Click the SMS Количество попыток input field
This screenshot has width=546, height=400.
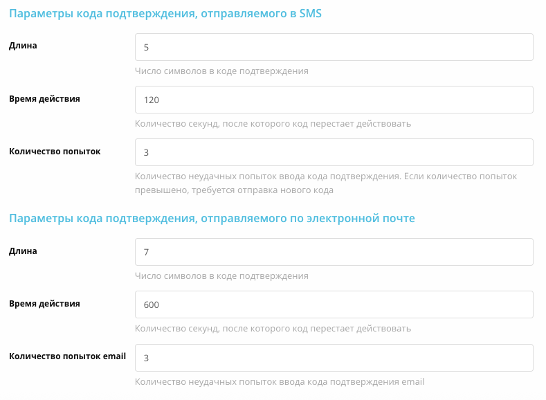pyautogui.click(x=334, y=152)
